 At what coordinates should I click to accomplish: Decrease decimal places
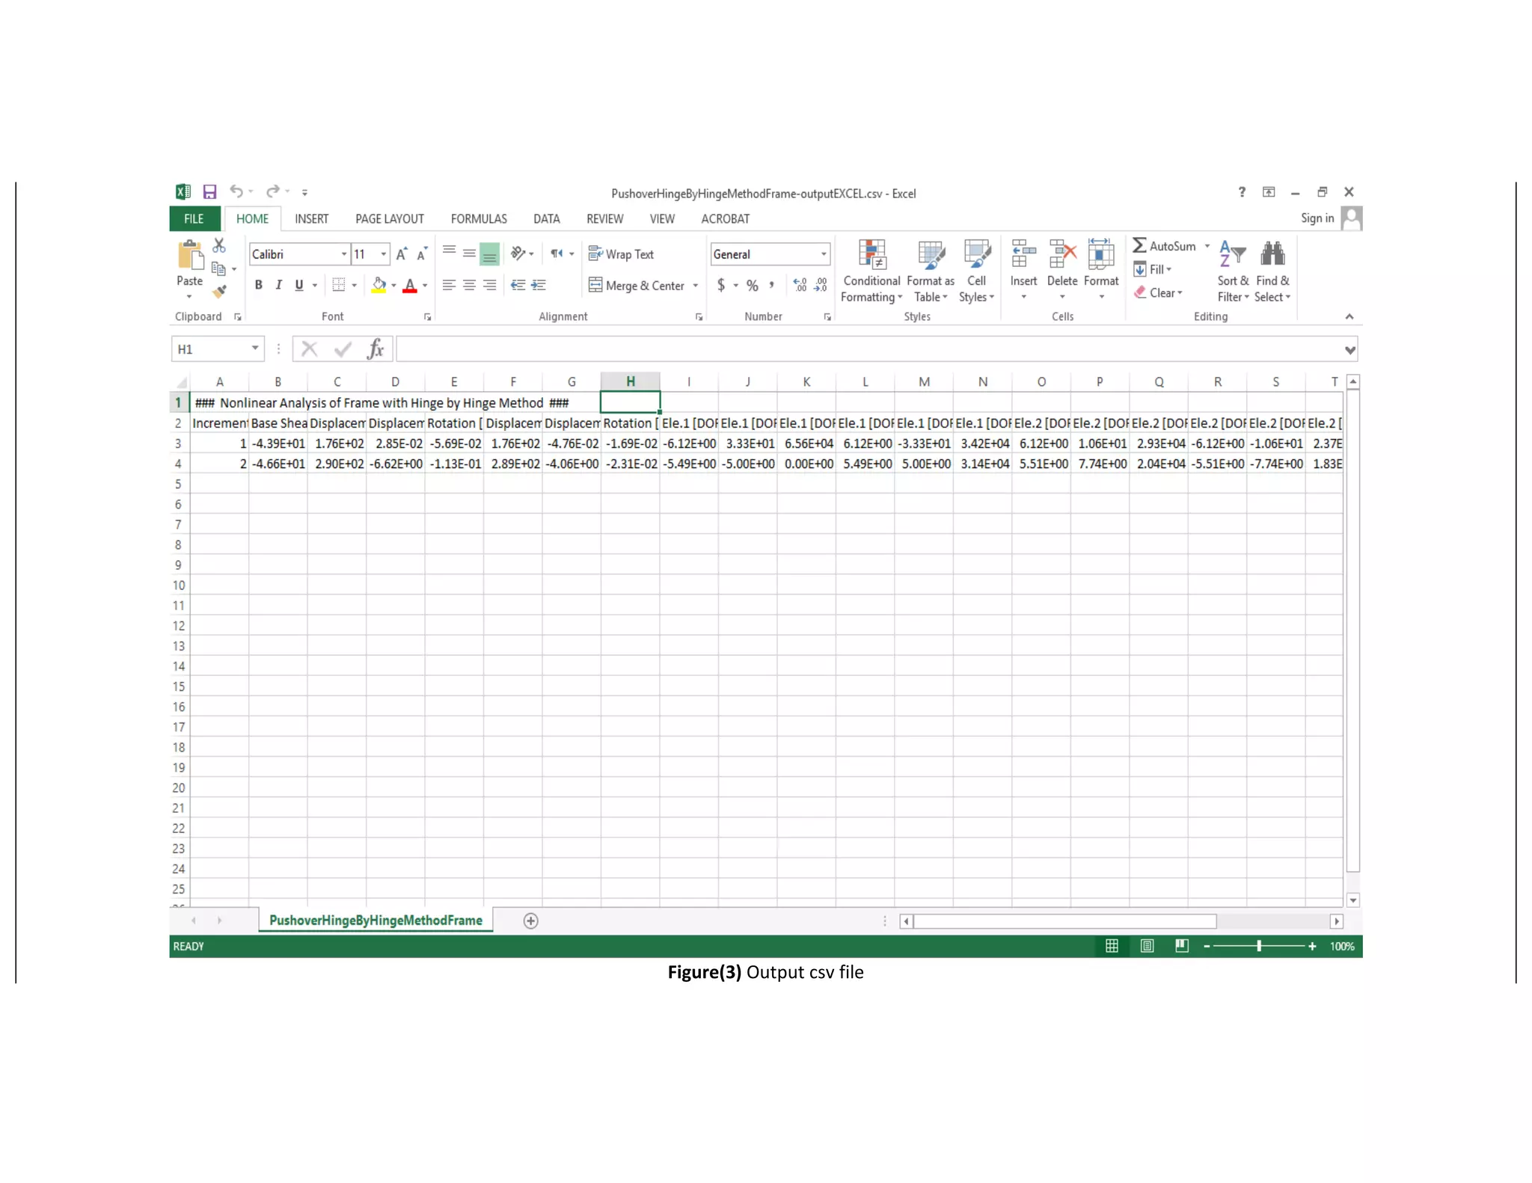point(821,285)
